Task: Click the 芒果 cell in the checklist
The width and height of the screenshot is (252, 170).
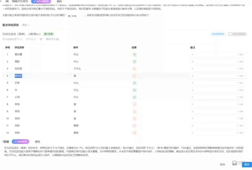Action: pos(17,83)
